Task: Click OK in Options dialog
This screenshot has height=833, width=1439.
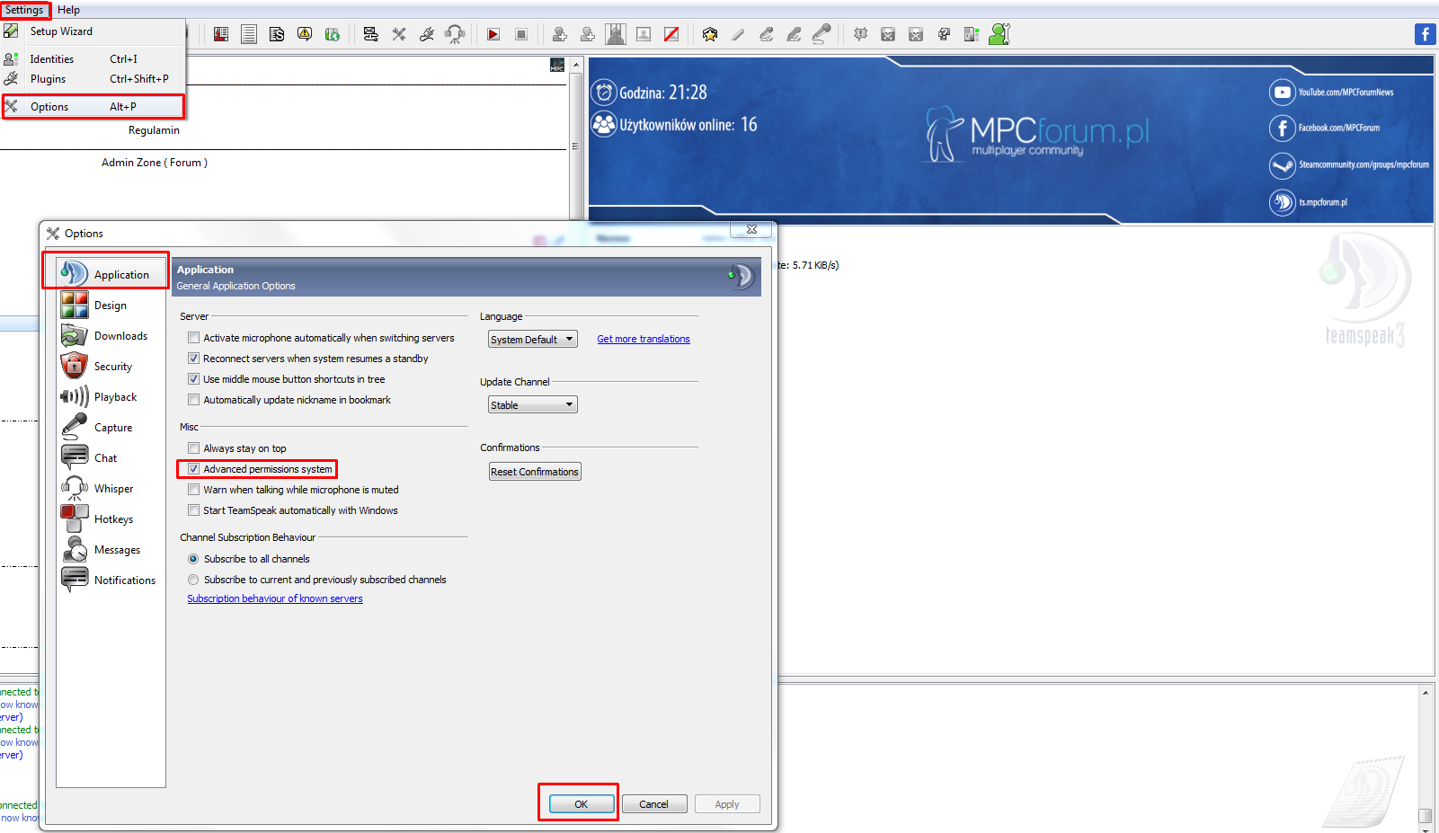Action: 582,804
